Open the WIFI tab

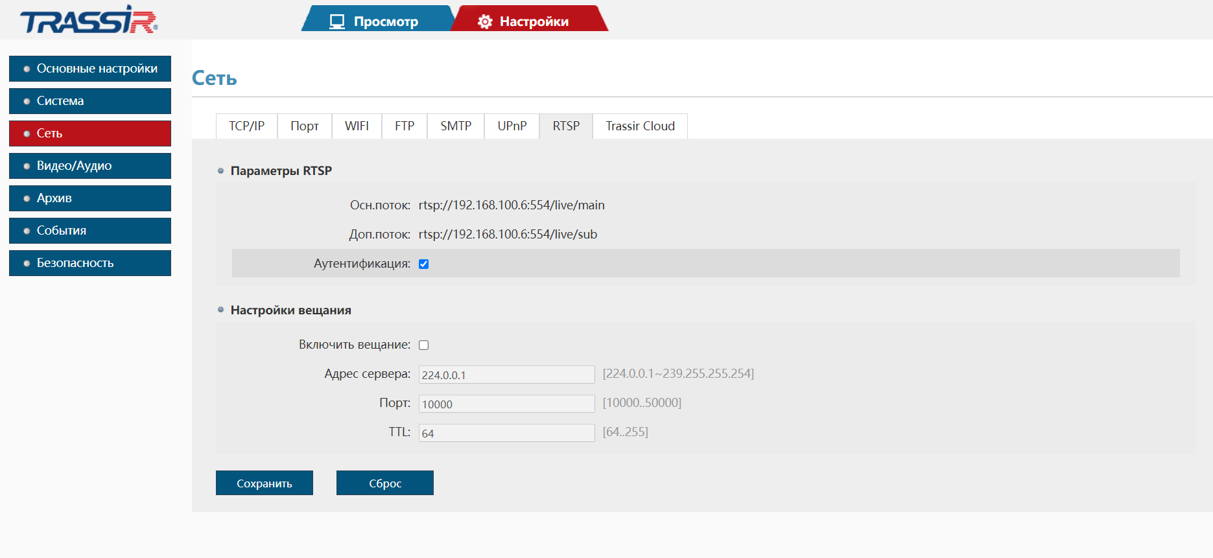pos(357,126)
